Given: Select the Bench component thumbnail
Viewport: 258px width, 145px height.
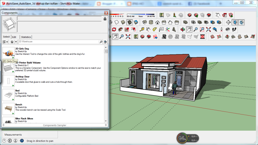Looking at the screenshot, I should [9, 109].
